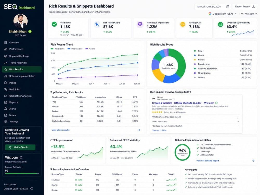Open Keyword Rankings page
Screen dimensions: 260x195
click(x=22, y=56)
